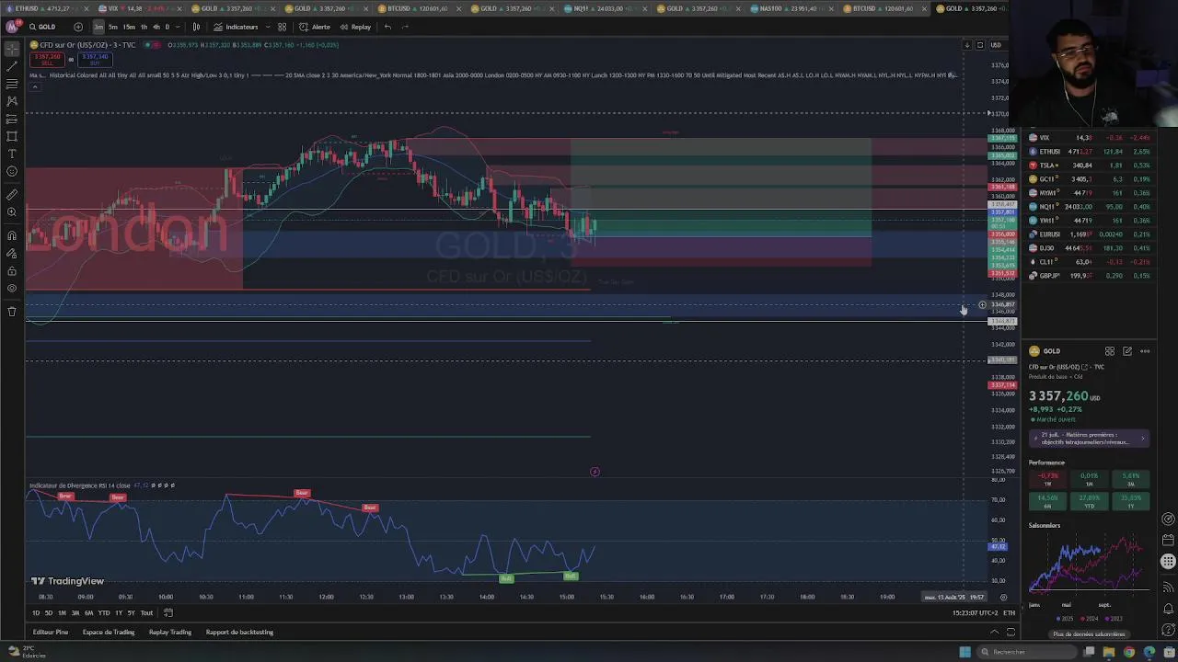Open the Replay Trading tab
This screenshot has height=662, width=1178.
pos(170,633)
